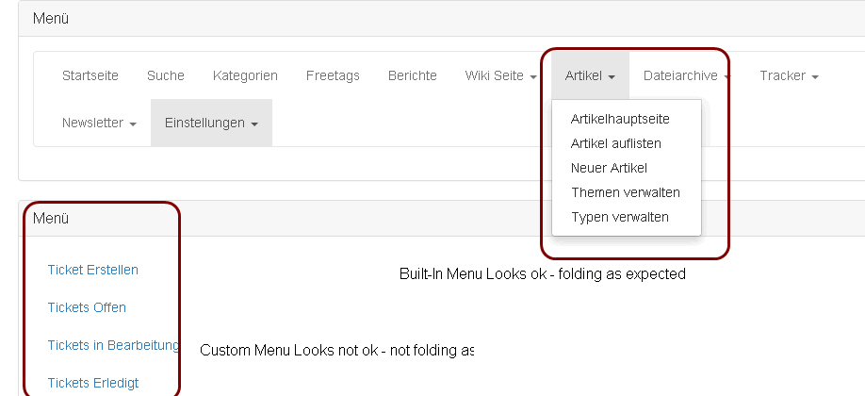This screenshot has width=865, height=396.
Task: Expand the Wiki Seite dropdown
Action: 501,75
